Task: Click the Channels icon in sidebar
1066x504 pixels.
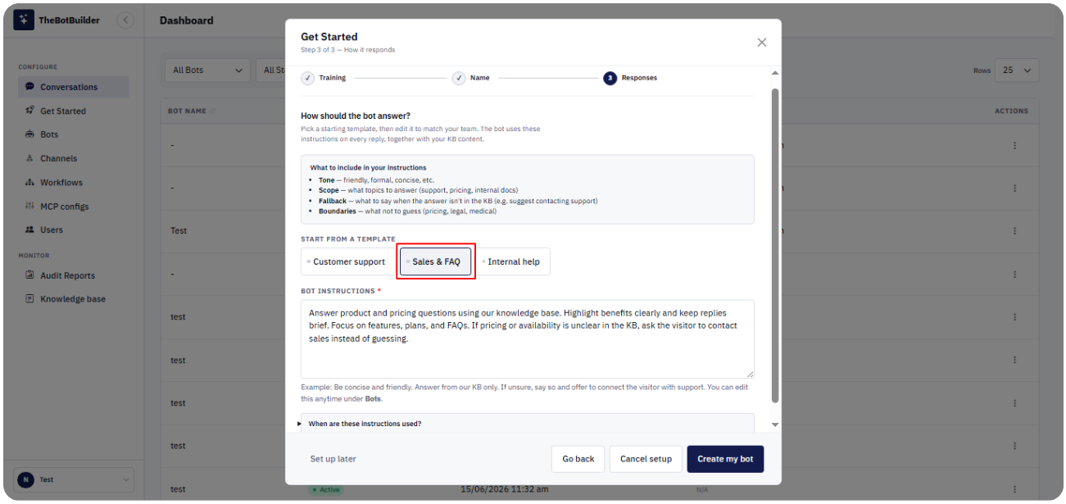Action: tap(29, 158)
